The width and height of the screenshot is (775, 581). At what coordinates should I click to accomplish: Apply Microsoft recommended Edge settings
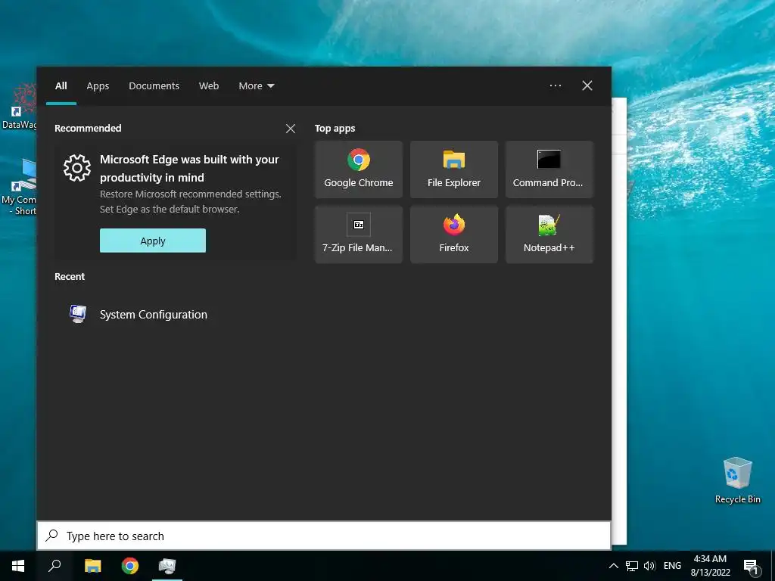point(153,241)
